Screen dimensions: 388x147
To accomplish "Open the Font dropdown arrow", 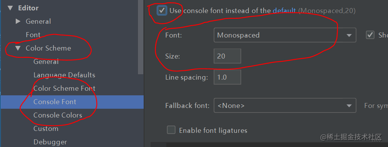I will pos(349,35).
